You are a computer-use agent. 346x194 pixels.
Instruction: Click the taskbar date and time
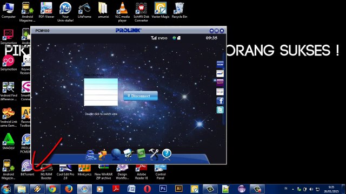[331, 189]
